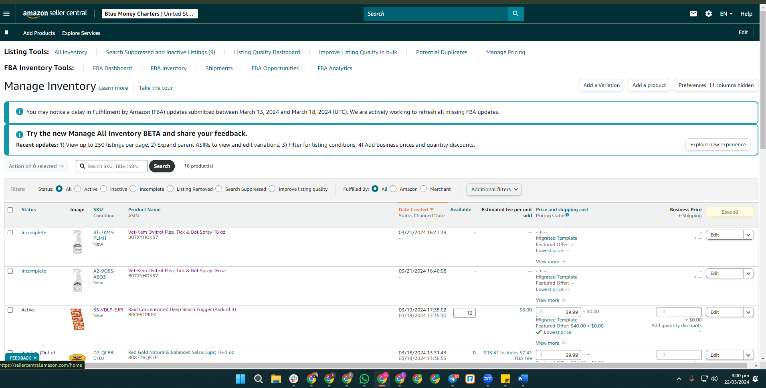Click Explore new experience button
This screenshot has width=766, height=388.
718,145
